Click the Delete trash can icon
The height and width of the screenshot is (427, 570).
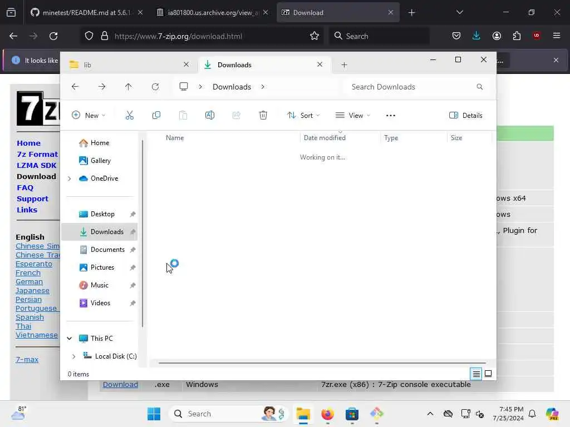[x=263, y=116]
